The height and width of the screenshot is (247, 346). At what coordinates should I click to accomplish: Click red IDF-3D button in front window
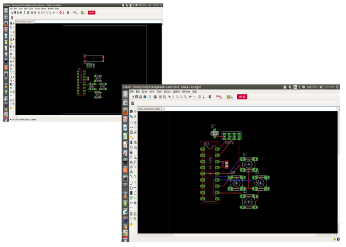[242, 97]
